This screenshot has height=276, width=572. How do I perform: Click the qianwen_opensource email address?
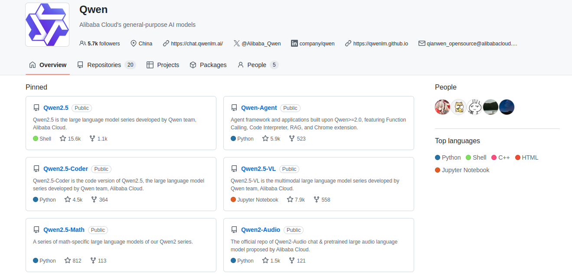pos(472,44)
